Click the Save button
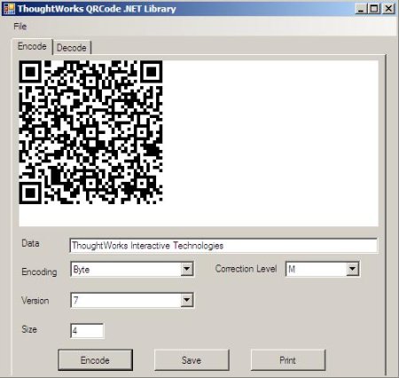 192,360
